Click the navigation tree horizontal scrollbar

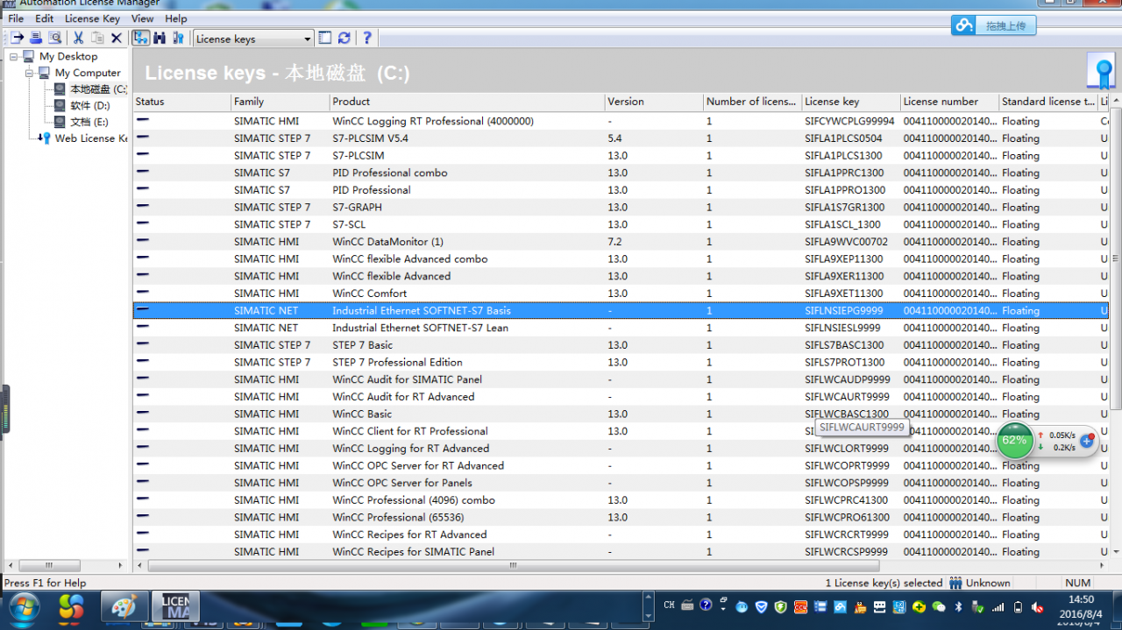(x=49, y=566)
